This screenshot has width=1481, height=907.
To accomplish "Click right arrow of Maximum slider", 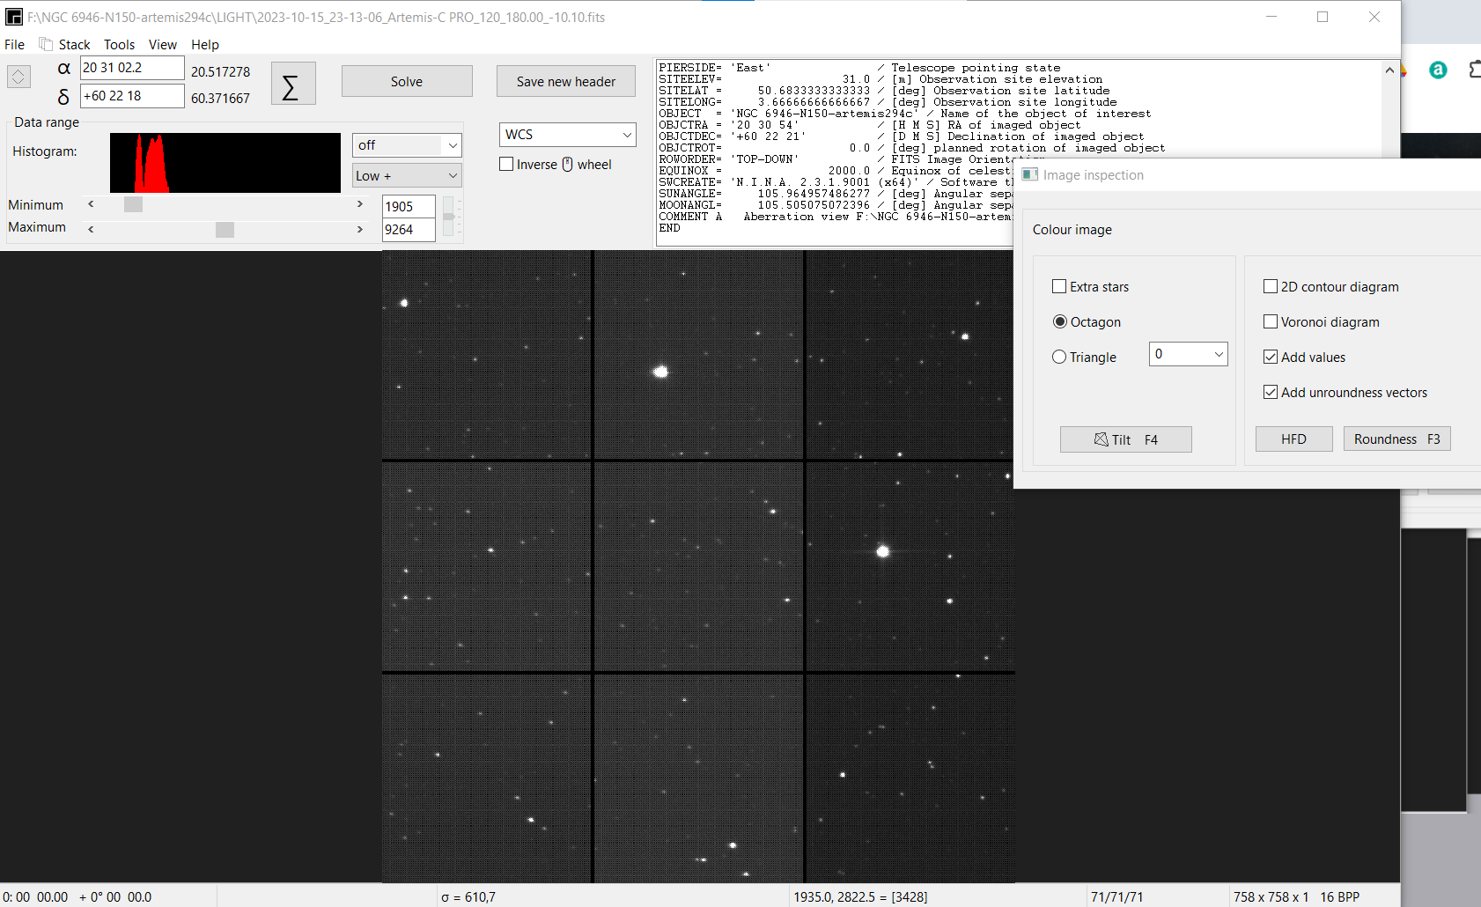I will pyautogui.click(x=360, y=229).
